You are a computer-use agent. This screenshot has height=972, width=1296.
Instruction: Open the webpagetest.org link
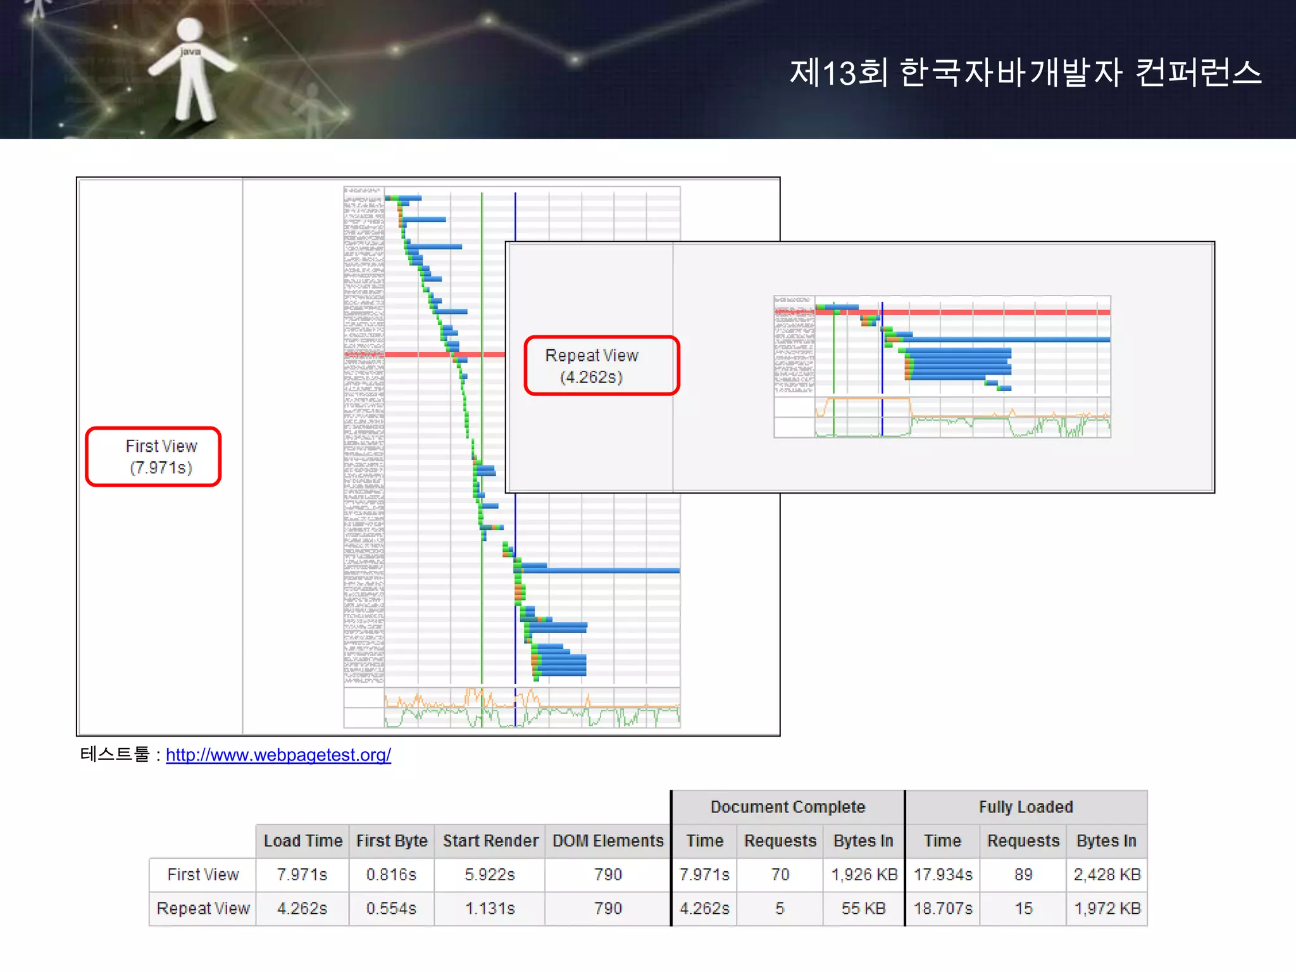(x=278, y=755)
